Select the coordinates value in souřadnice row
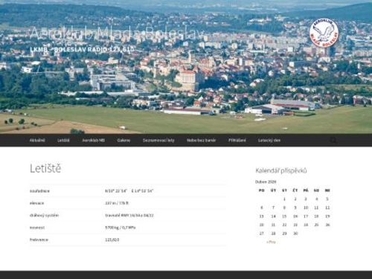 pyautogui.click(x=129, y=191)
